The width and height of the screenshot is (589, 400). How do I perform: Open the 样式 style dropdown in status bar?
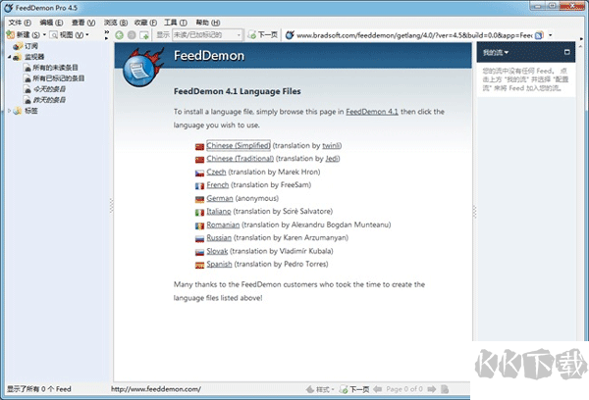click(x=320, y=389)
